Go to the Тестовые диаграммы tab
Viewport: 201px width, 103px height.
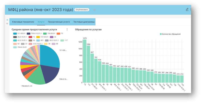click(x=84, y=22)
